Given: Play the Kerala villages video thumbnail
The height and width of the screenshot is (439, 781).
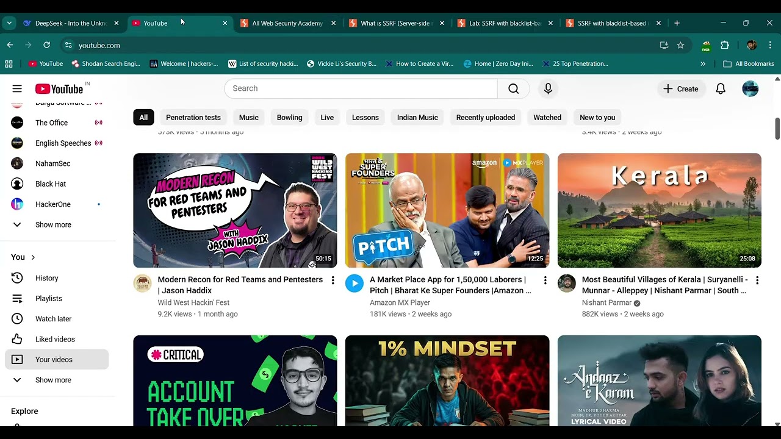Looking at the screenshot, I should [x=660, y=210].
